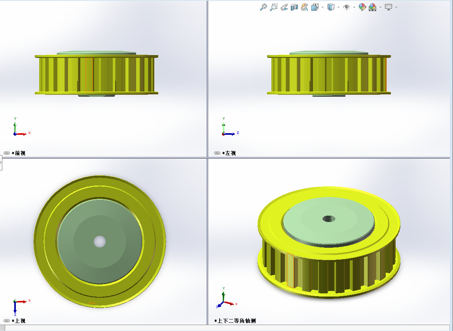
Task: Expand the Display Style dropdown arrow
Action: pyautogui.click(x=338, y=7)
